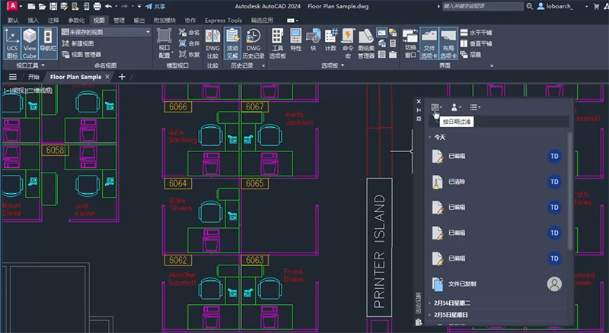Click the Plot printer icon in quick access toolbar
This screenshot has height=333, width=609.
[97, 6]
